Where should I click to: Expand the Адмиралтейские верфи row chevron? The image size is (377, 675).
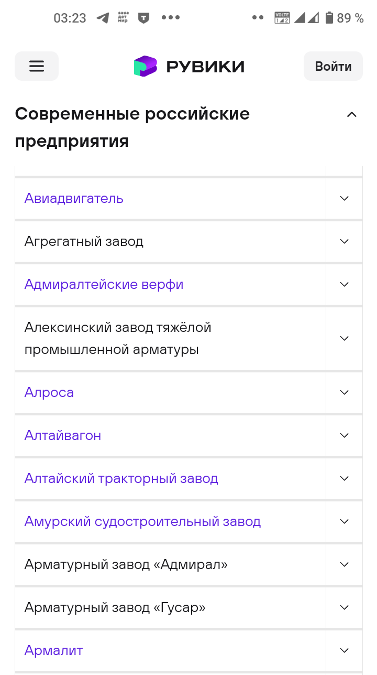point(344,284)
